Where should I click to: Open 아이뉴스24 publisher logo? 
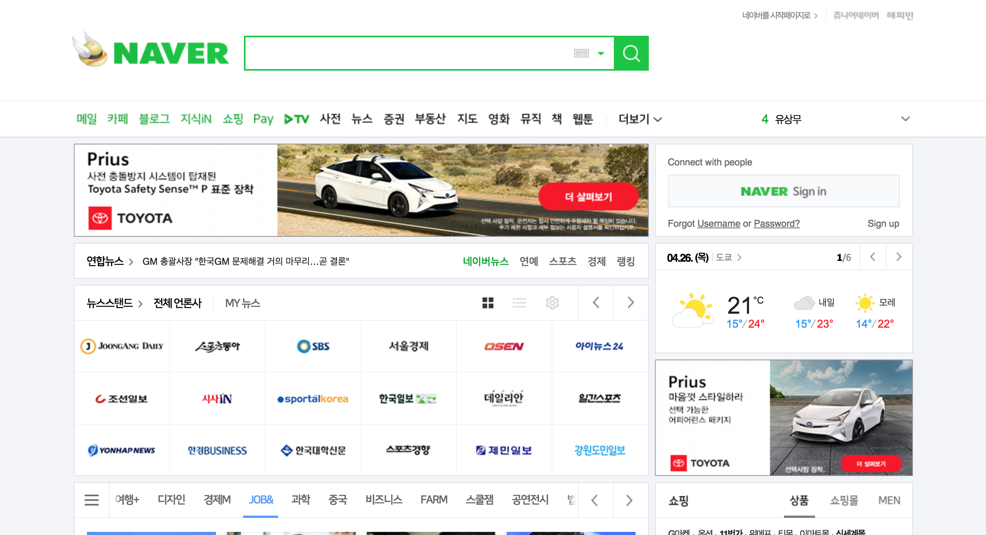pos(599,346)
